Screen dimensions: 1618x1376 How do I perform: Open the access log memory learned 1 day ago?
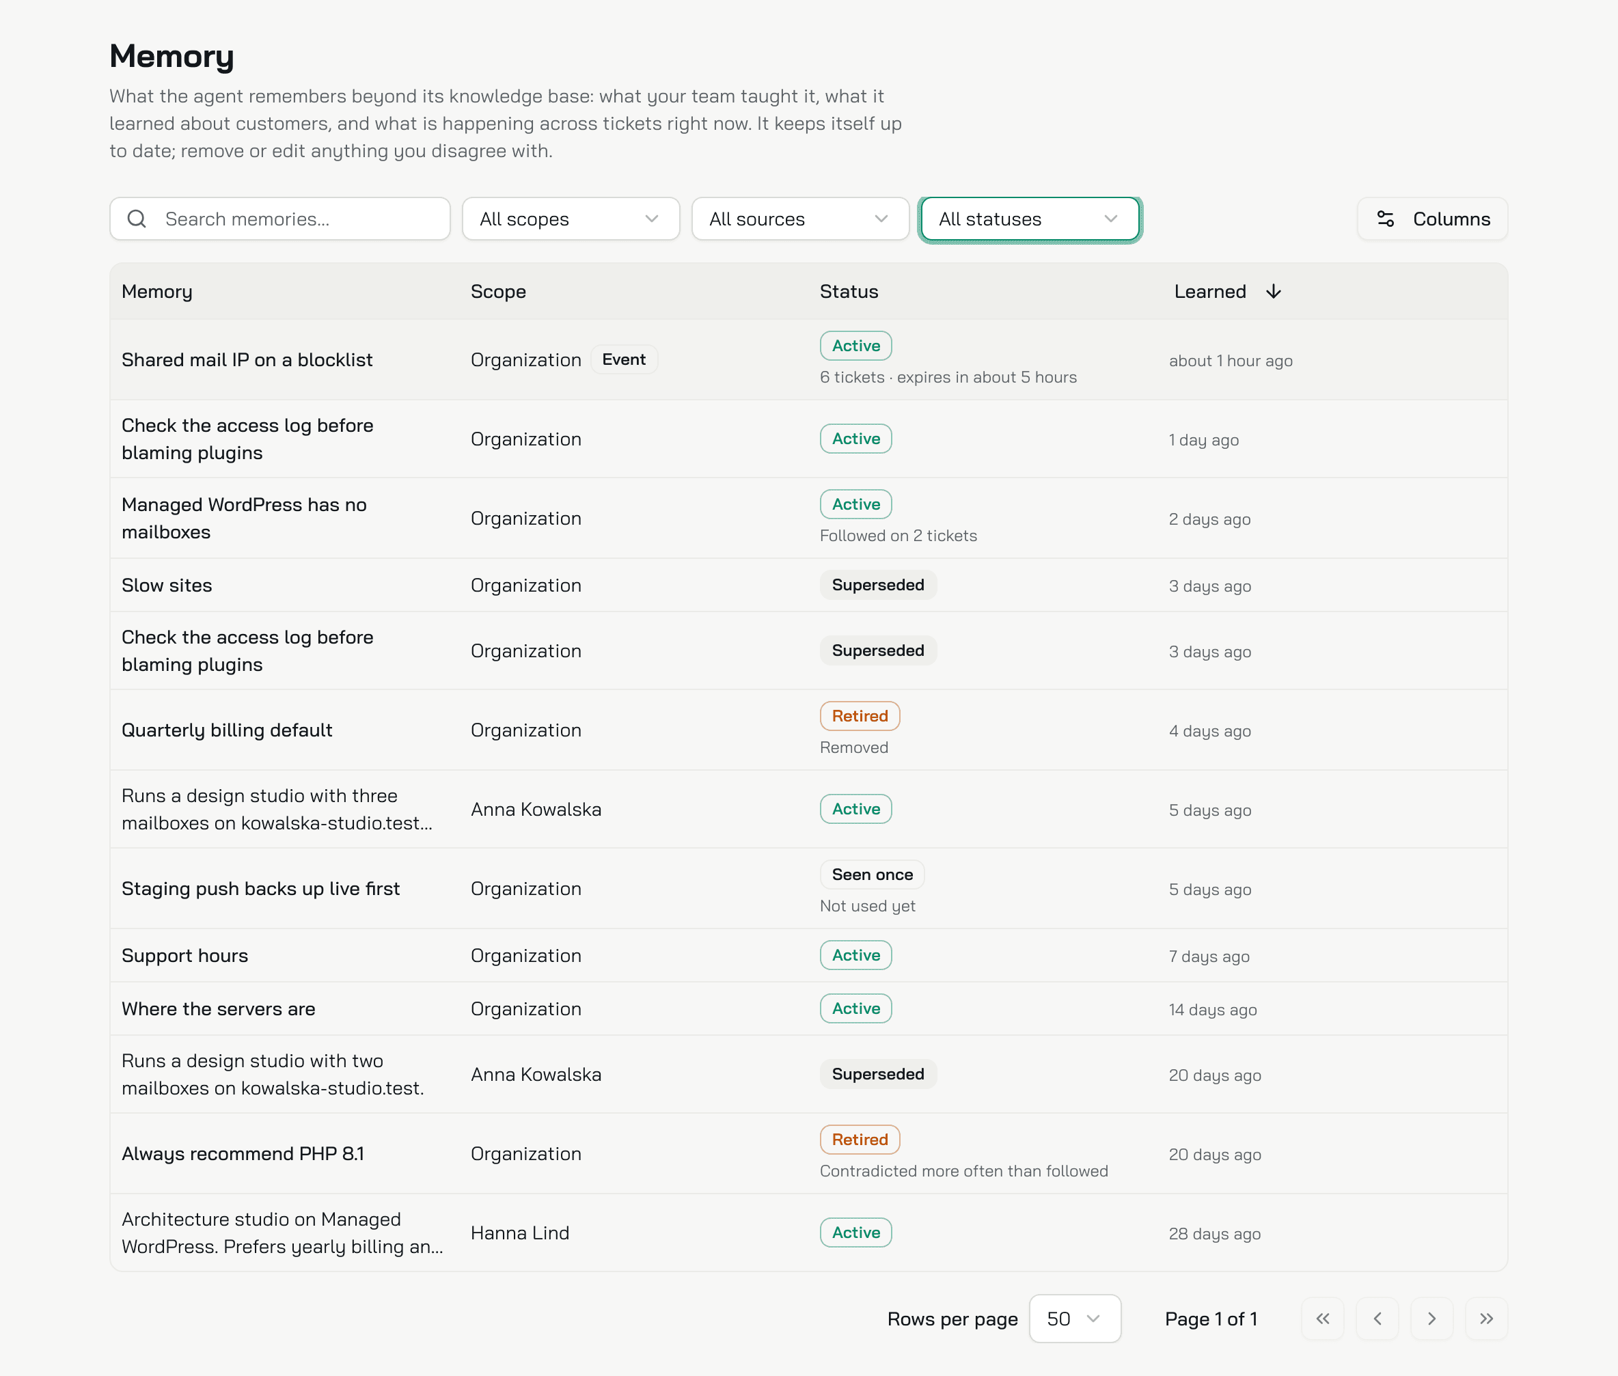247,439
